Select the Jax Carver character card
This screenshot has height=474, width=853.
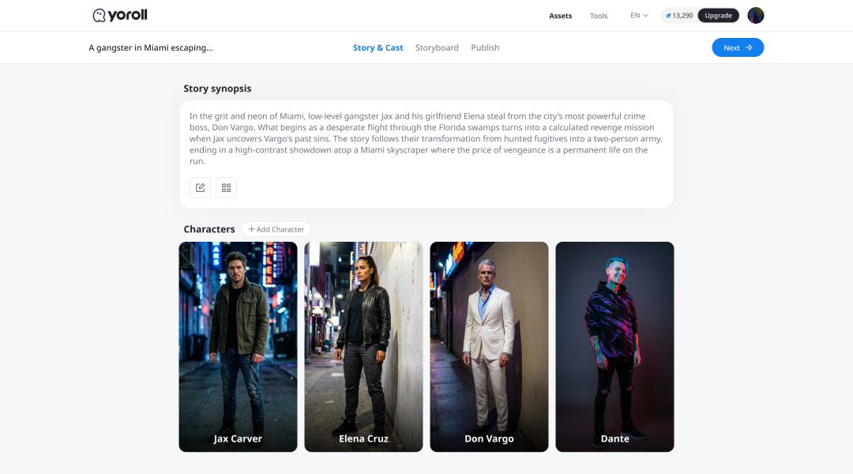239,347
